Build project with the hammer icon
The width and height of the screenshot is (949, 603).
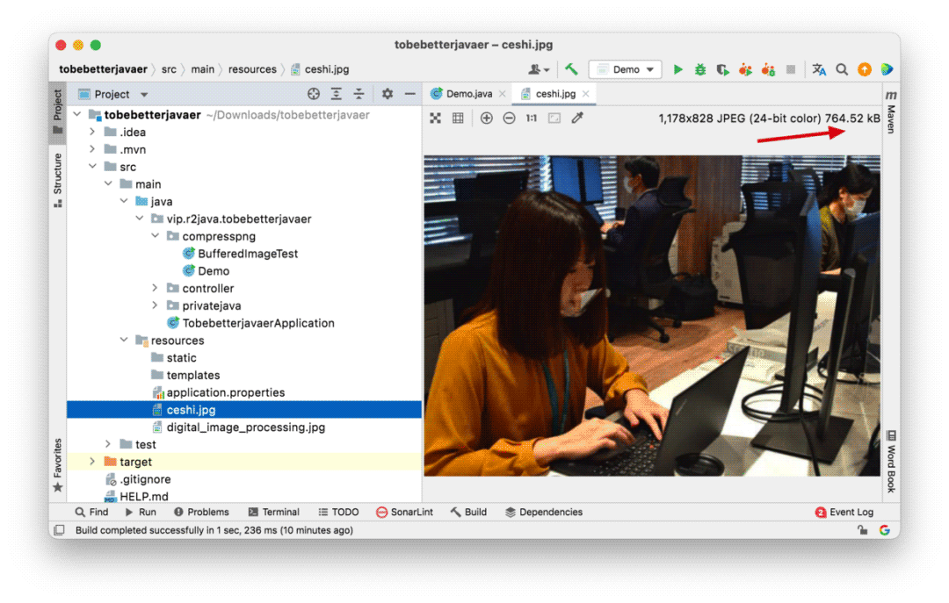point(571,69)
